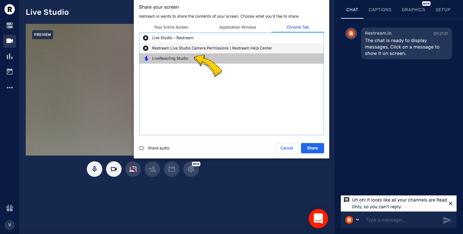Click the send message arrow icon
This screenshot has width=463, height=234.
point(447,220)
